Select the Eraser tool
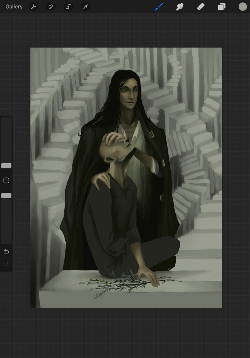 coord(201,7)
